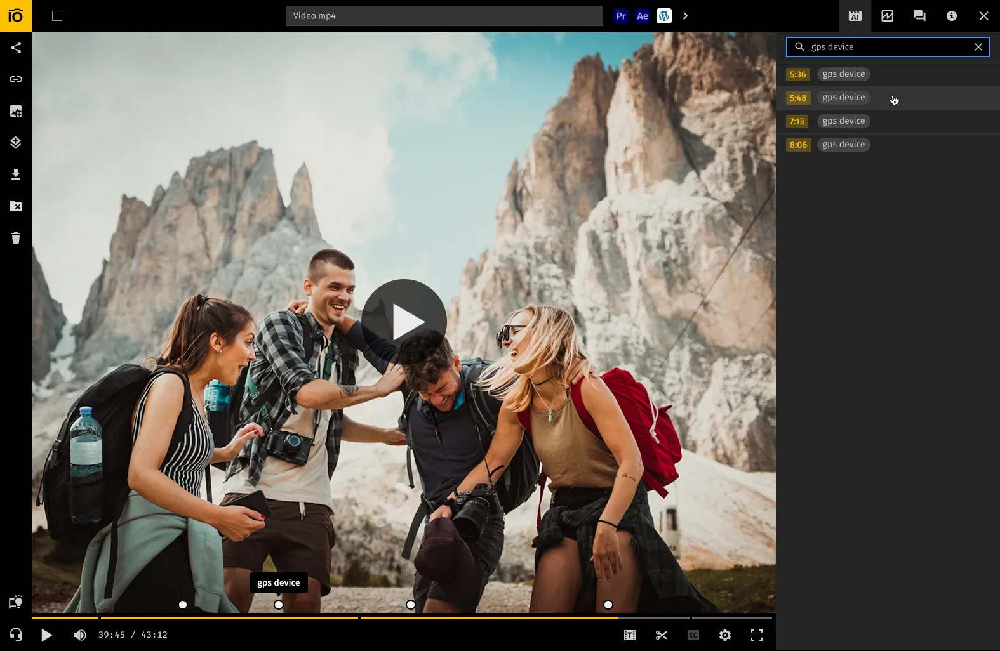Click the trash delete icon
Viewport: 1000px width, 651px height.
click(x=16, y=238)
